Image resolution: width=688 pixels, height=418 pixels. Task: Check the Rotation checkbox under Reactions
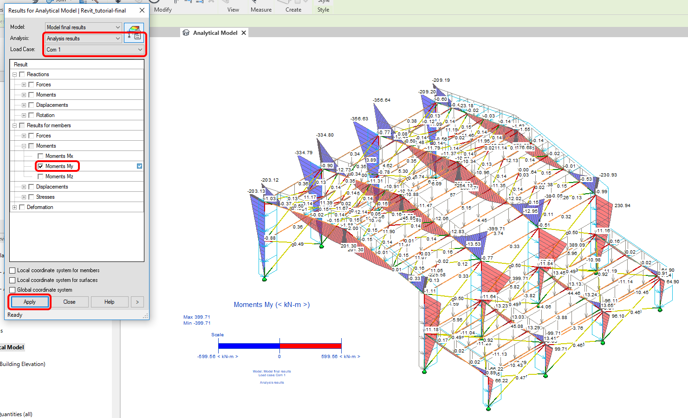coord(31,115)
